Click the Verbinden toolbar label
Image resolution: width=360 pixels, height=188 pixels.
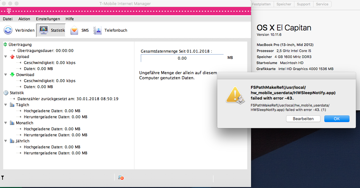(25, 30)
